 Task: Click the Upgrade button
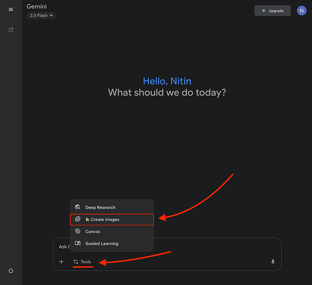(272, 11)
